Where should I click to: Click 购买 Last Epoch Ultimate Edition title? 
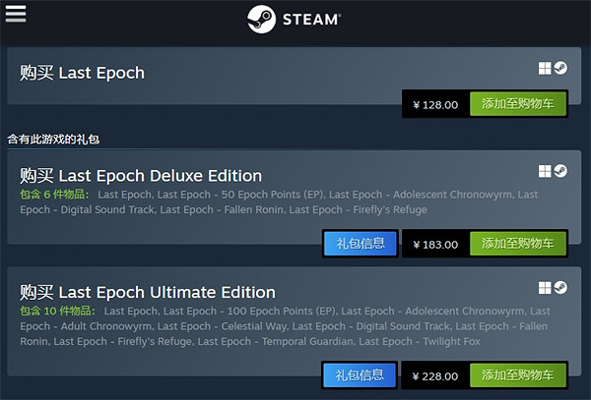148,292
